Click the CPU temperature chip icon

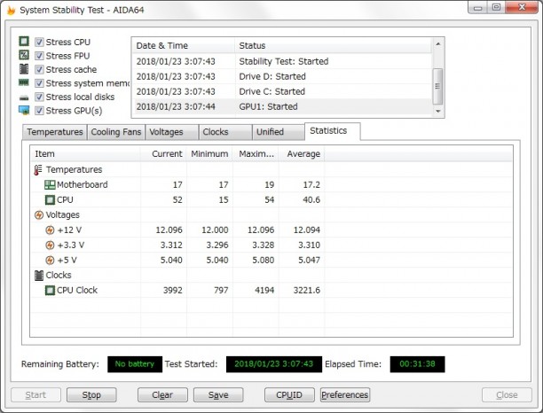coord(50,200)
